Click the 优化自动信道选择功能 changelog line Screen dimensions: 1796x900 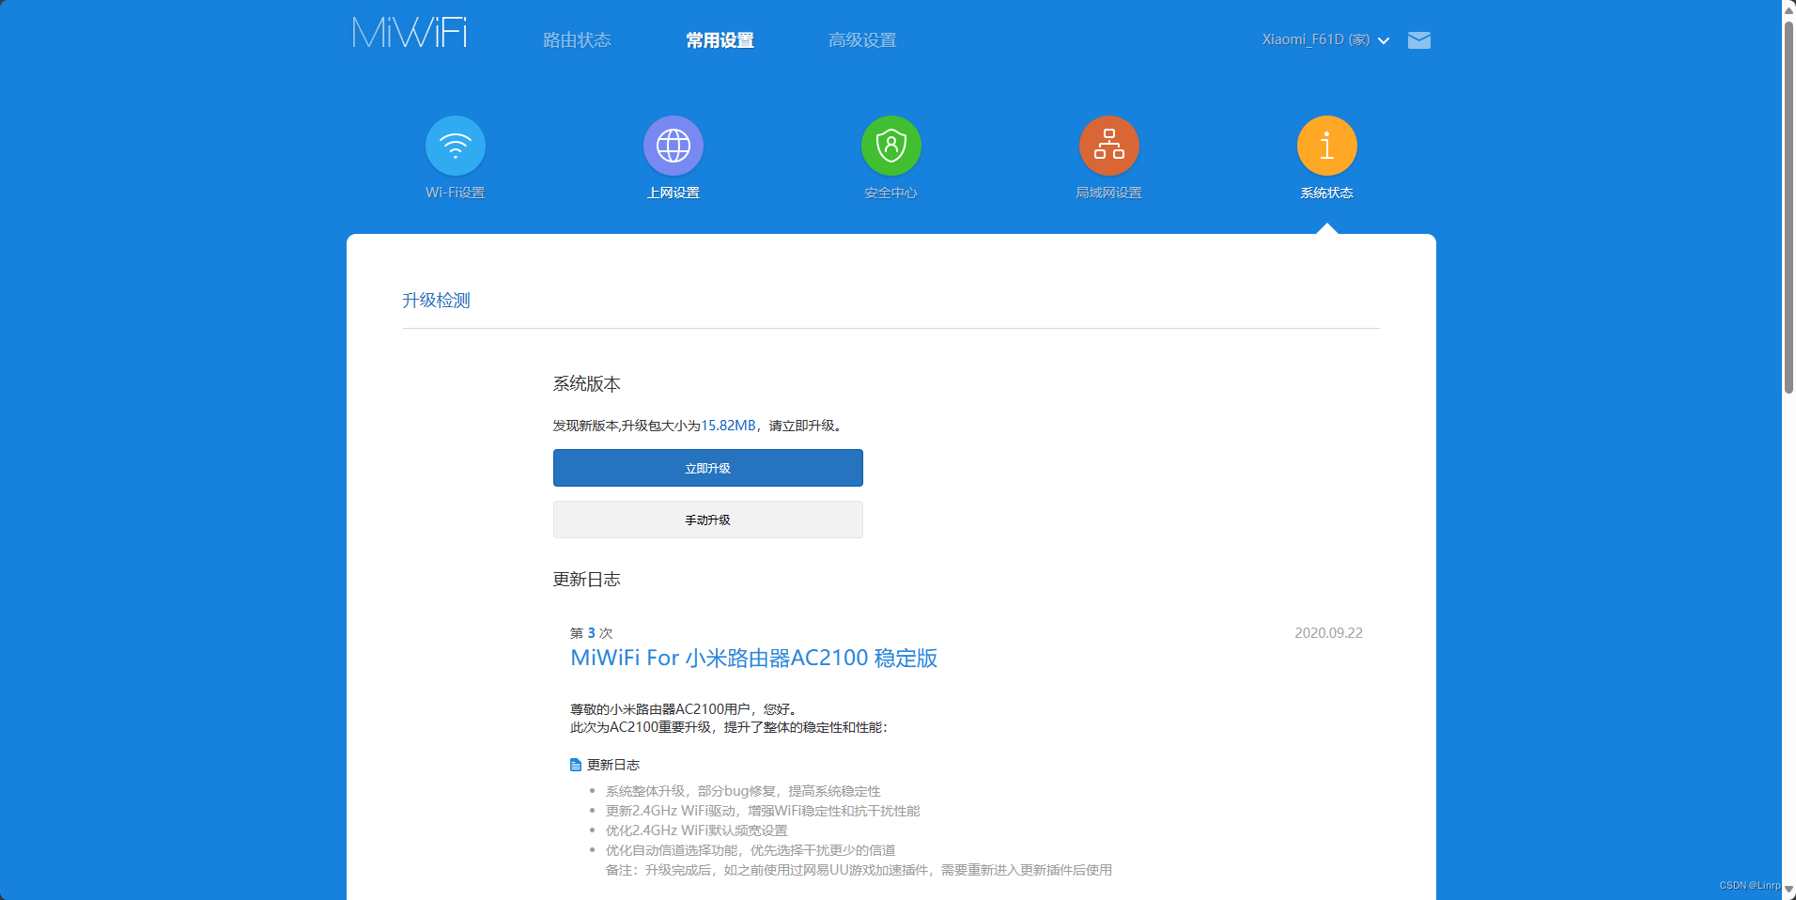coord(751,850)
